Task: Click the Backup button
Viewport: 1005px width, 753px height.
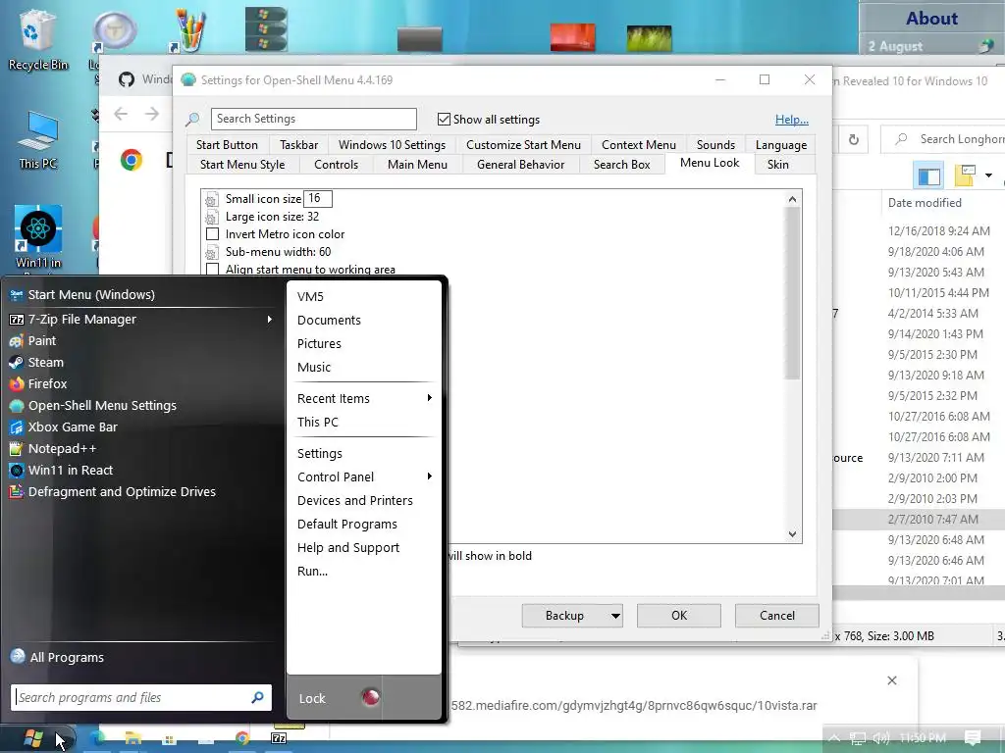Action: click(564, 616)
